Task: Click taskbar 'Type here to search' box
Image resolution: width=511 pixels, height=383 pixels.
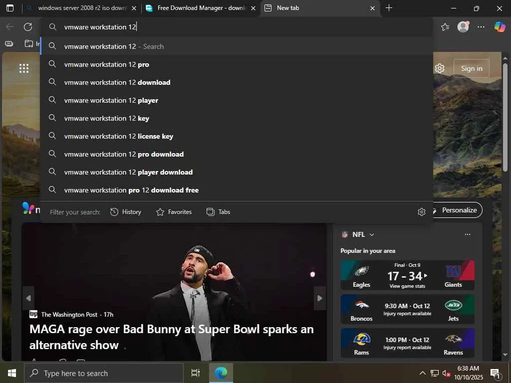Action: point(104,373)
